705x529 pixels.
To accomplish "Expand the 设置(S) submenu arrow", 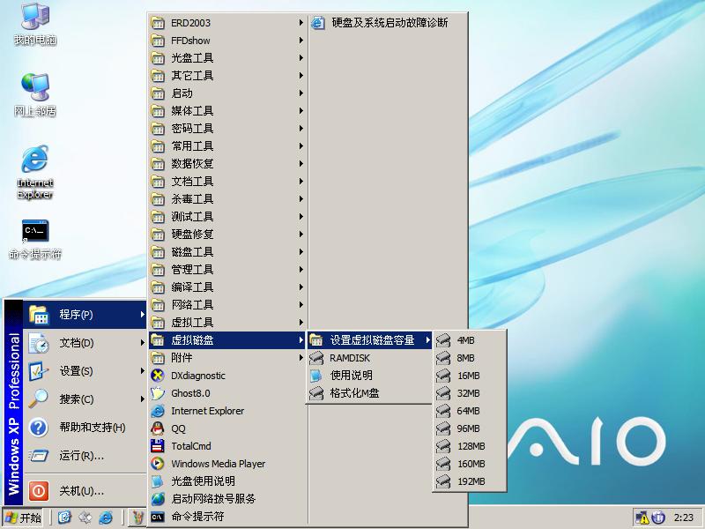I will pos(142,371).
